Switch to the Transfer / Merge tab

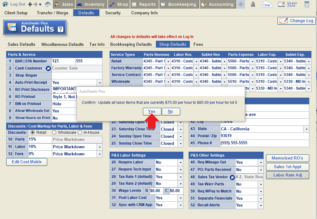(x=52, y=13)
